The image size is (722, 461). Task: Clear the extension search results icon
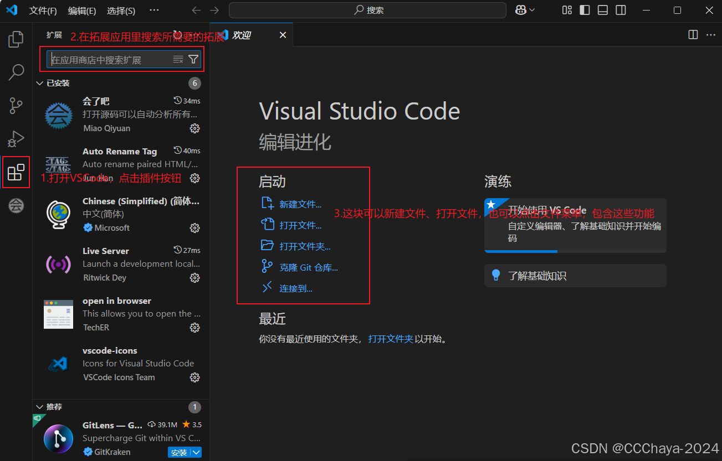pos(178,59)
